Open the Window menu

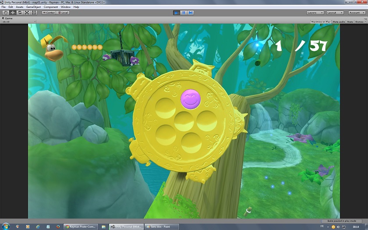(x=65, y=7)
